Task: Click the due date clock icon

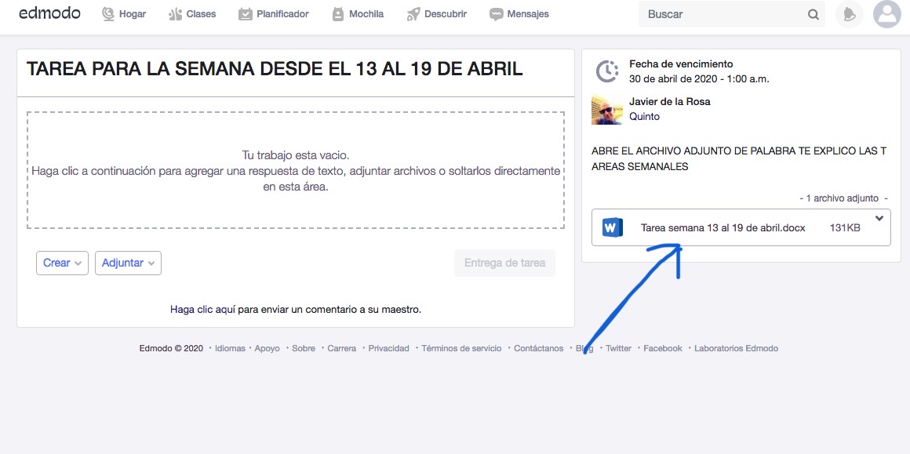Action: click(x=607, y=71)
